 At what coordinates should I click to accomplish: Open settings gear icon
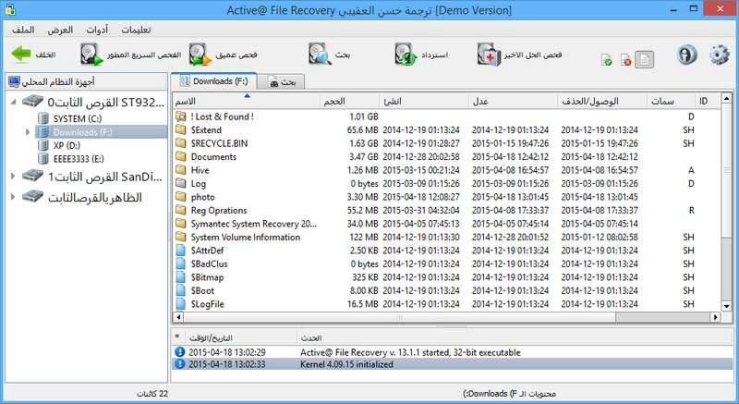coord(720,55)
